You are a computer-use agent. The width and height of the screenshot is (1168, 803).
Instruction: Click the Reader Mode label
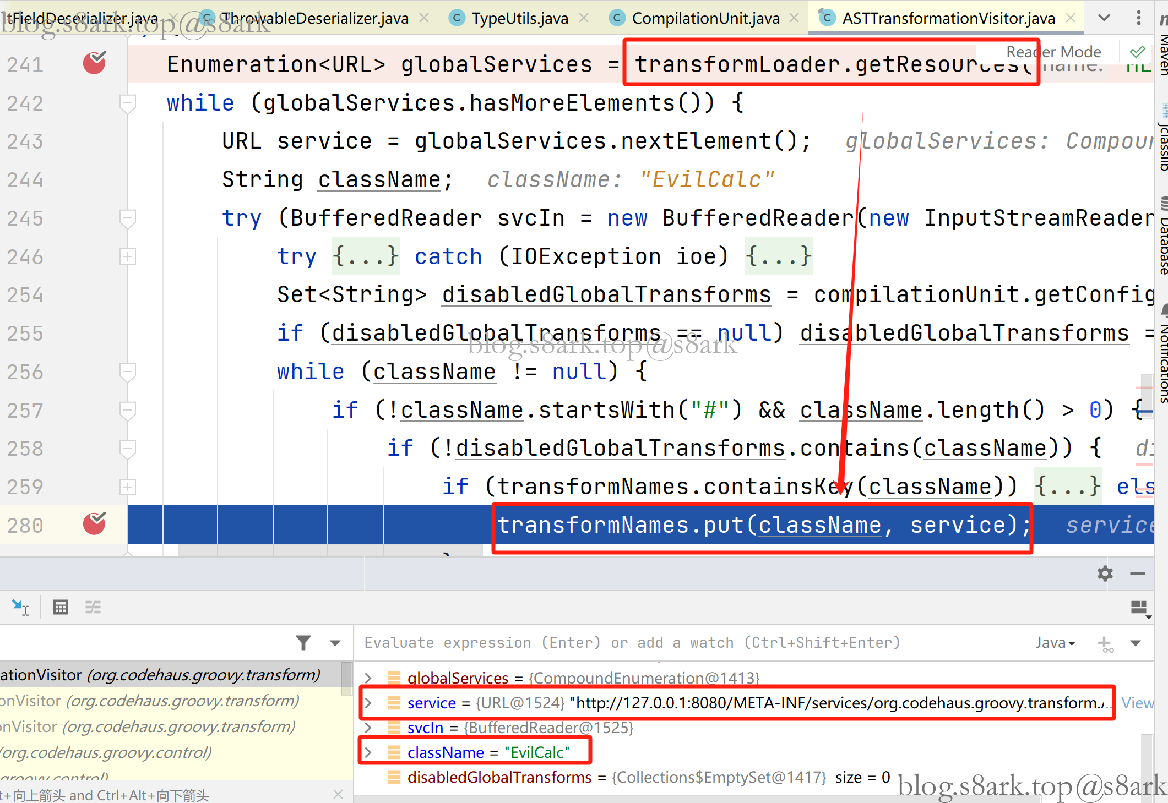[x=1053, y=52]
